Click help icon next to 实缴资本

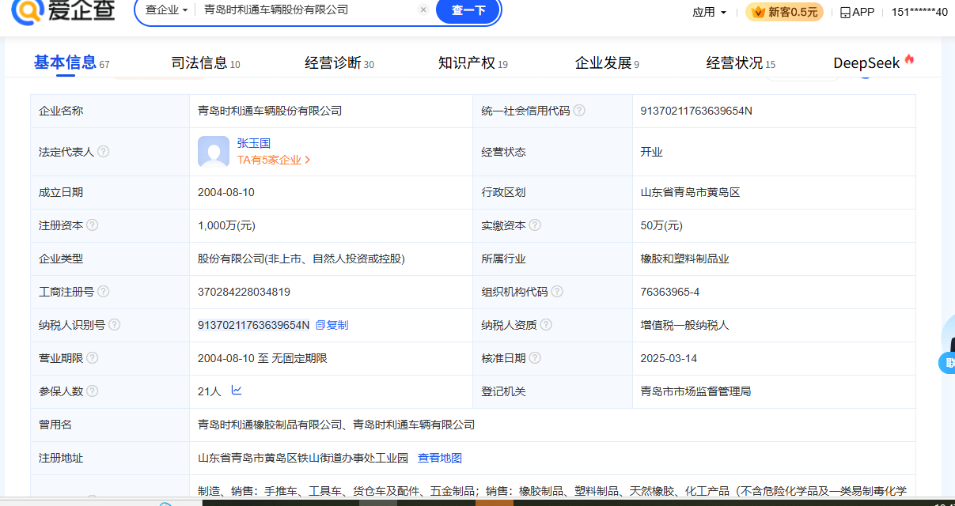click(535, 225)
